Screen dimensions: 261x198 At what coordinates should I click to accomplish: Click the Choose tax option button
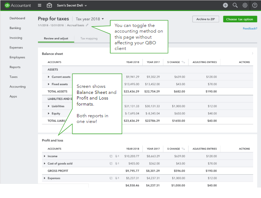240,19
